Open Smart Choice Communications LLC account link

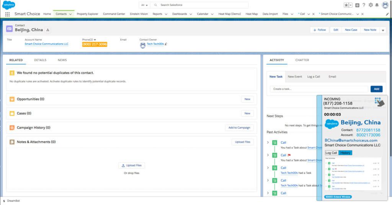point(46,44)
